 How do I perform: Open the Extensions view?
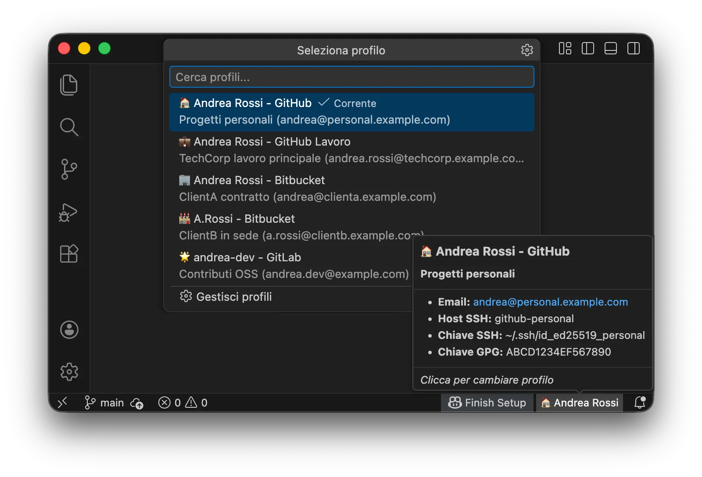click(69, 253)
